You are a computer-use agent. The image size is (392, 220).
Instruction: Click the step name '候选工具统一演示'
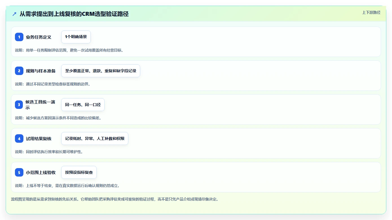click(40, 105)
